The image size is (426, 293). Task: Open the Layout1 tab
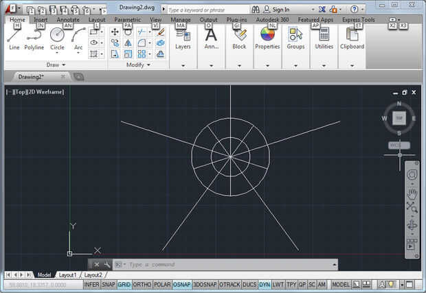pyautogui.click(x=67, y=274)
